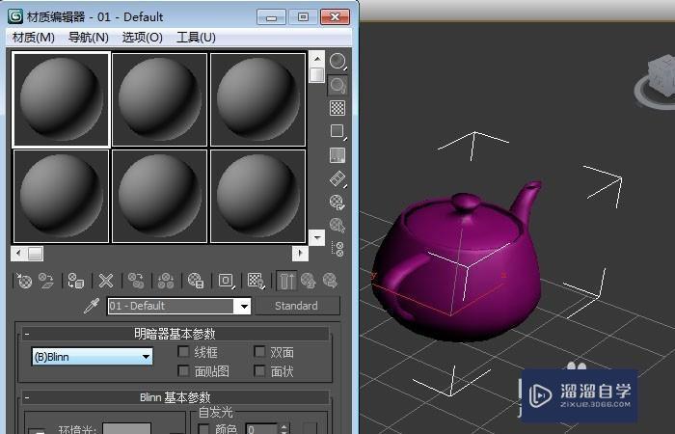Click the Get Material icon
This screenshot has height=434, width=675.
[24, 281]
